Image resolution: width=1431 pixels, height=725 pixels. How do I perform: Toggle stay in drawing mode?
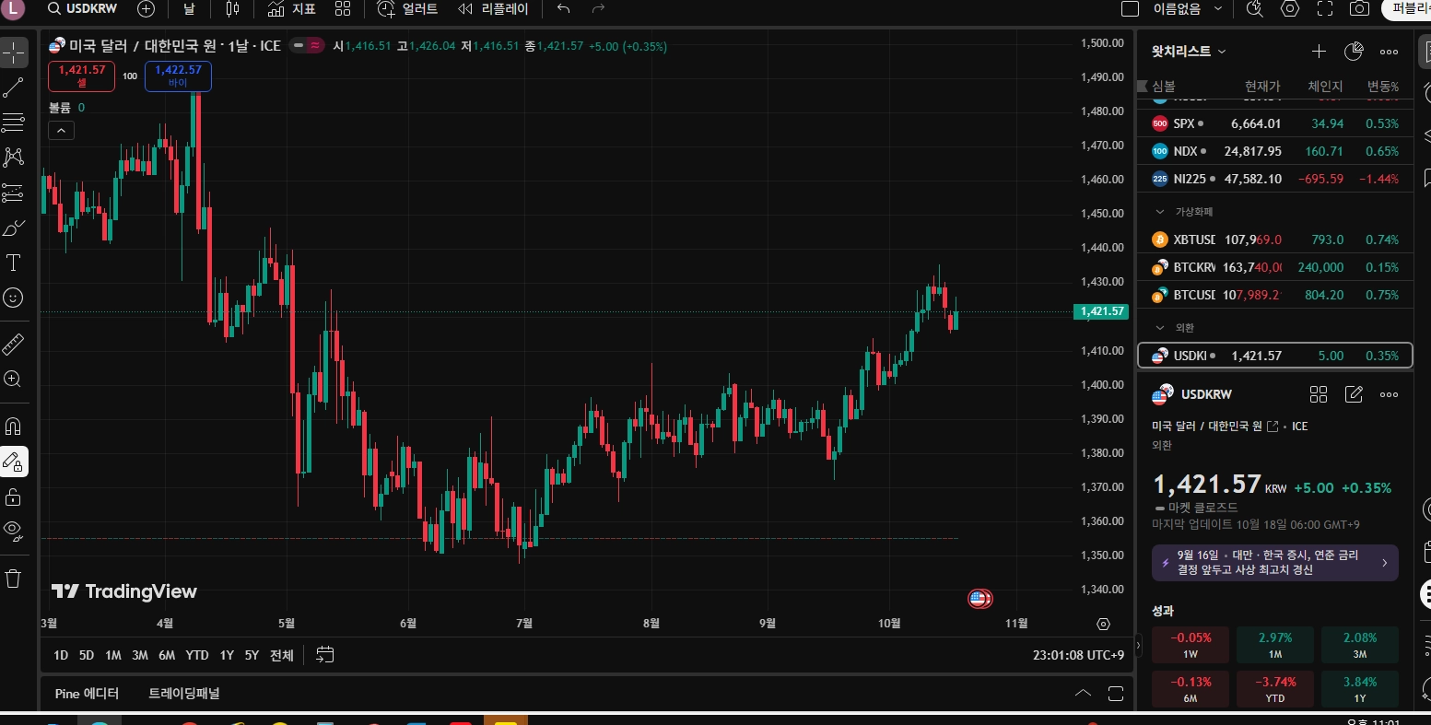14,462
